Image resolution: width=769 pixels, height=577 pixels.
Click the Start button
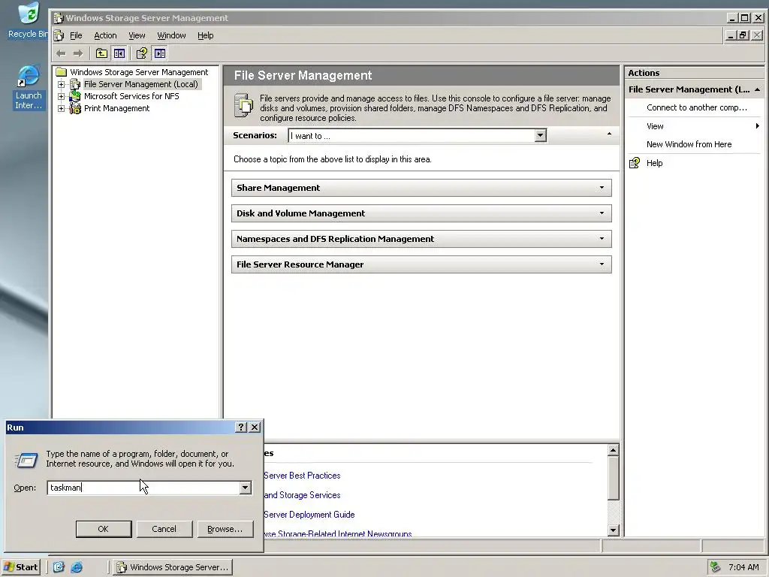point(21,567)
